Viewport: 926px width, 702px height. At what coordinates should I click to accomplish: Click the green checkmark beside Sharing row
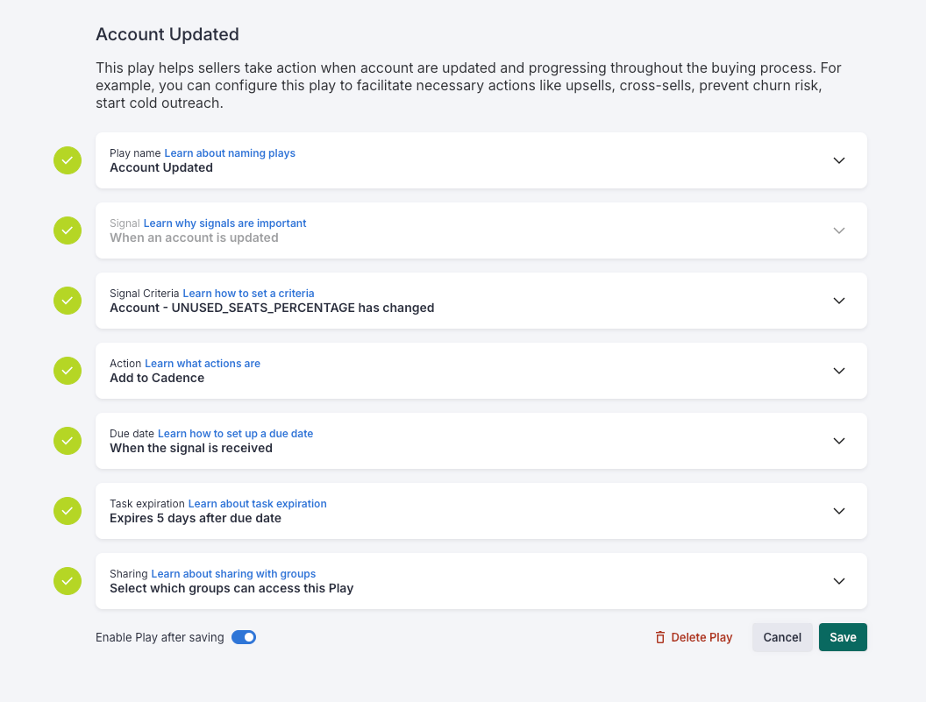pyautogui.click(x=68, y=581)
